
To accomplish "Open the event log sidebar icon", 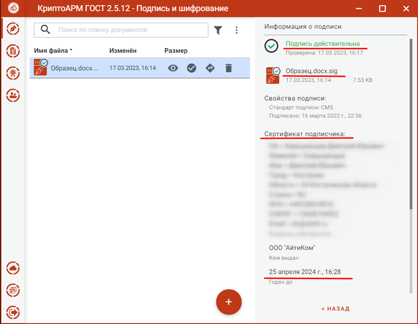I will (x=13, y=290).
